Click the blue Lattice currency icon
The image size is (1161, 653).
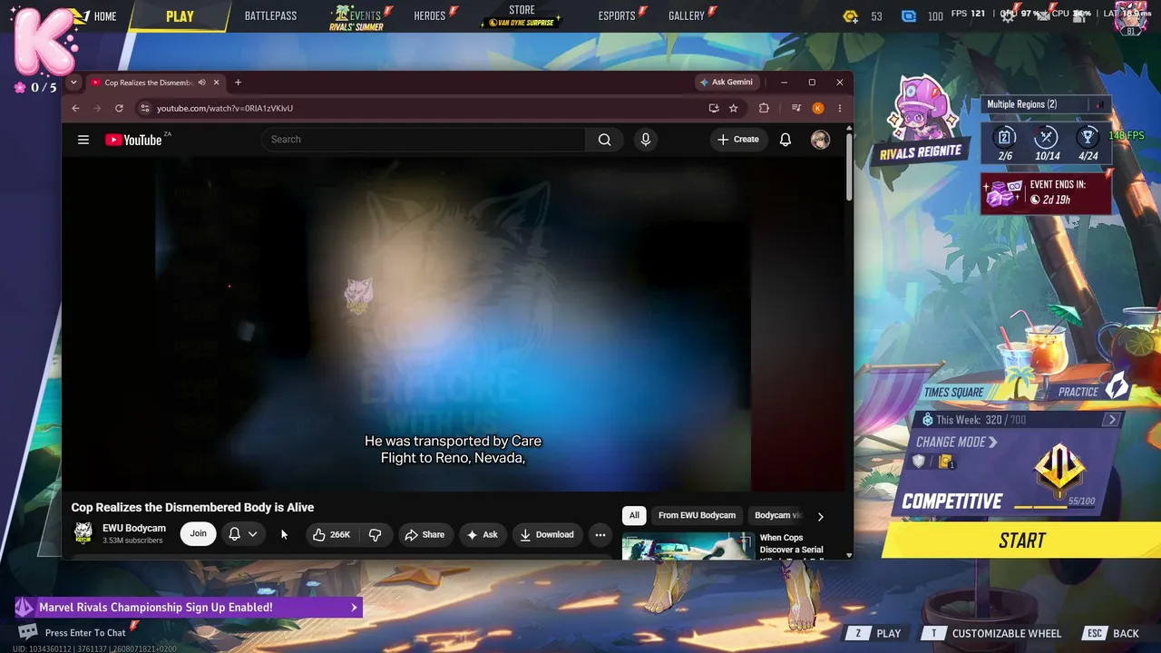click(909, 16)
